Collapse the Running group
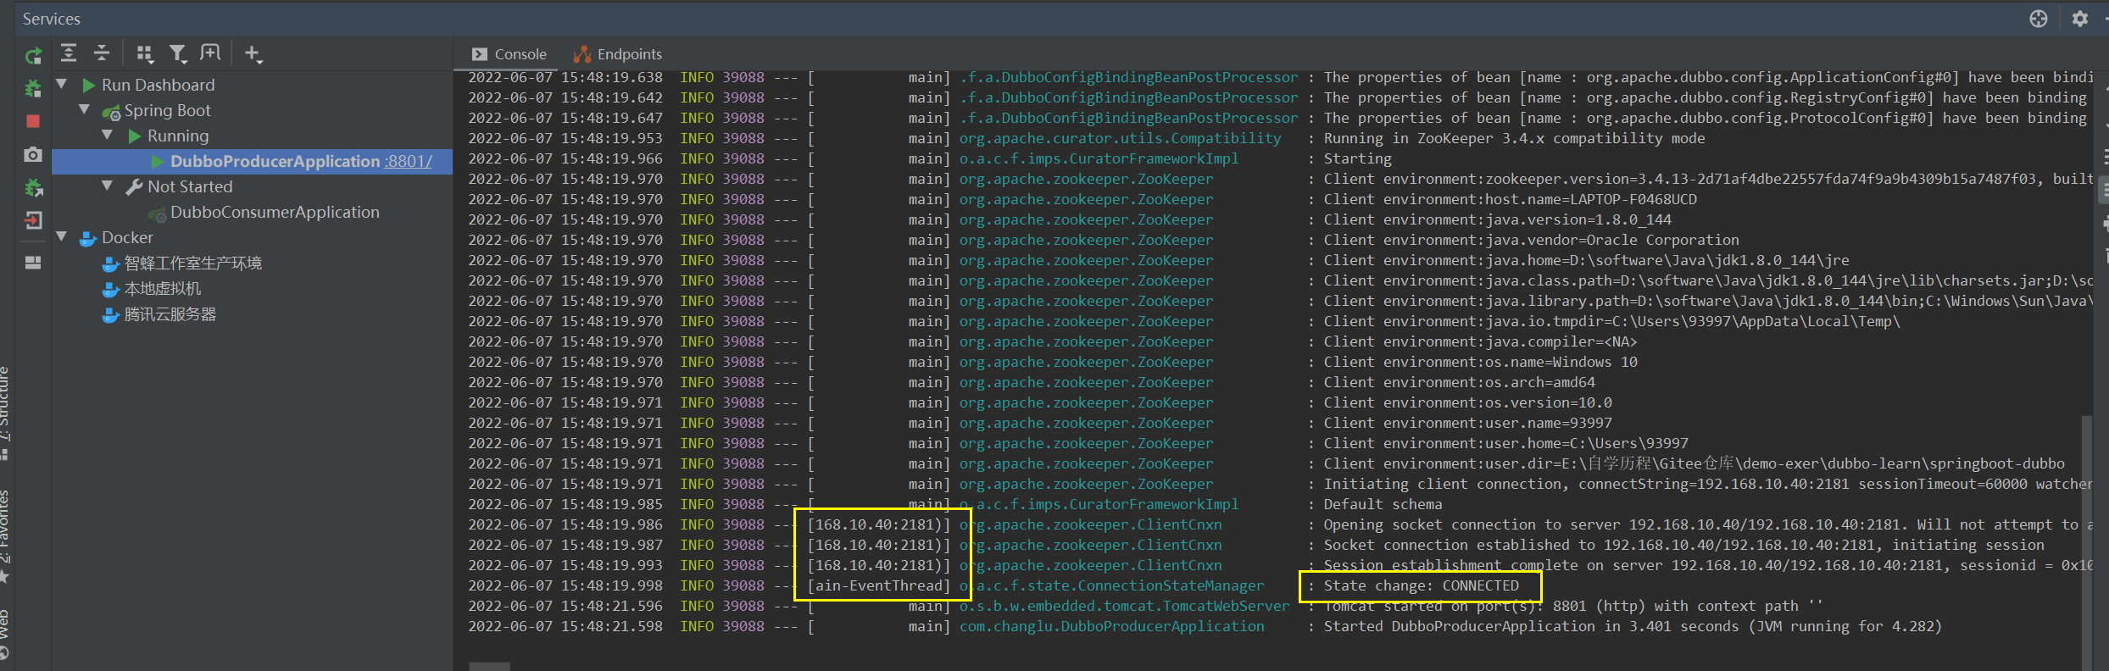The width and height of the screenshot is (2109, 671). point(108,136)
